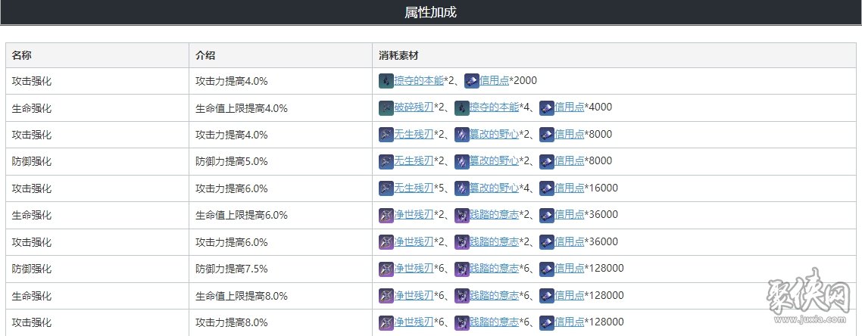Open the 信用点 link beside *2000
Image resolution: width=862 pixels, height=336 pixels.
point(495,81)
